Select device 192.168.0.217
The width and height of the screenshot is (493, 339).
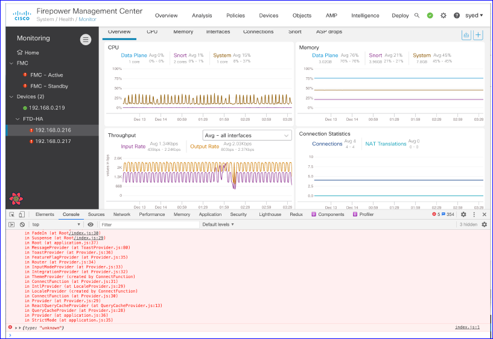[53, 141]
